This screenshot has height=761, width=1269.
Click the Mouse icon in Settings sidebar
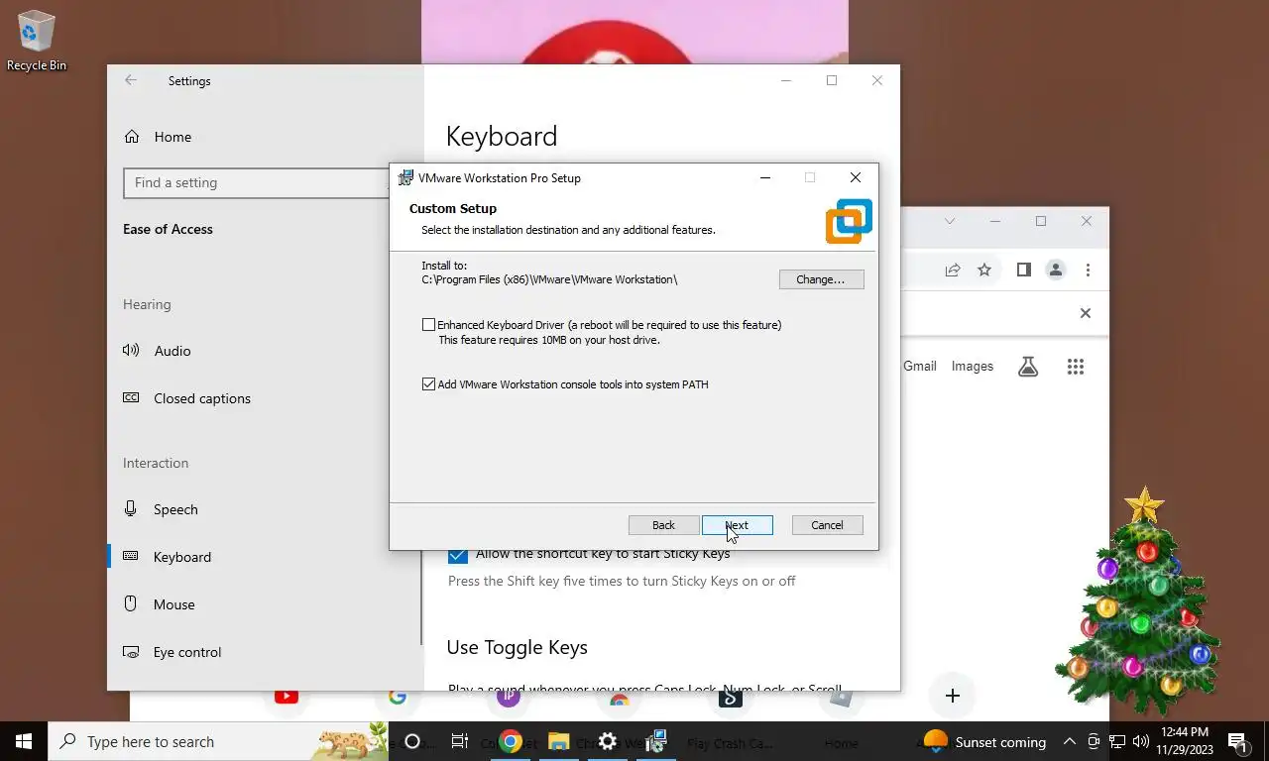point(131,603)
